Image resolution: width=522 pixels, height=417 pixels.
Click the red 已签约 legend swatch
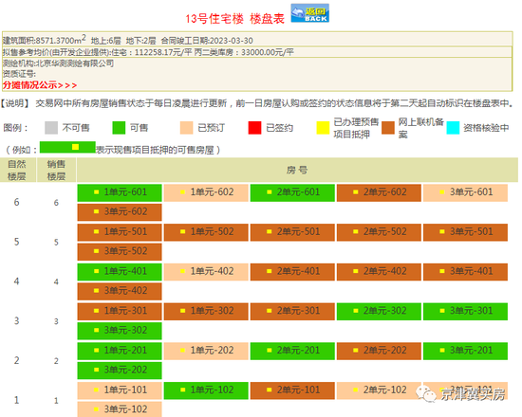coord(254,128)
